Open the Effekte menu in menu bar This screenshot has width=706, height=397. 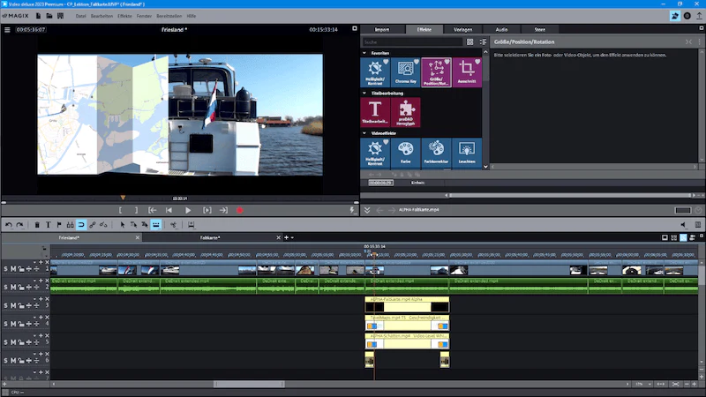pos(124,16)
